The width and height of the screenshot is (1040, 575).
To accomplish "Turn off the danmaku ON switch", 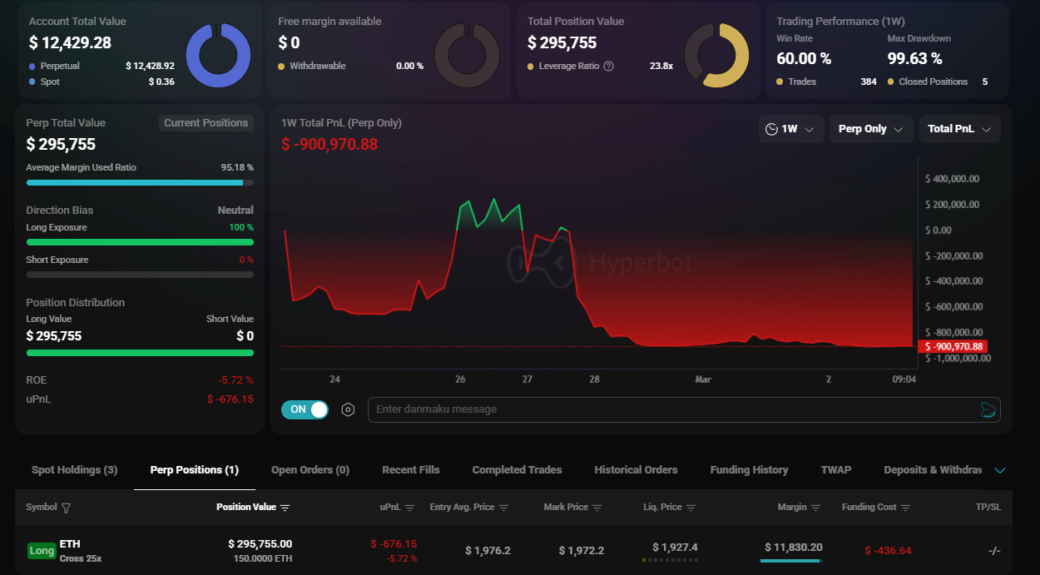I will click(x=305, y=409).
